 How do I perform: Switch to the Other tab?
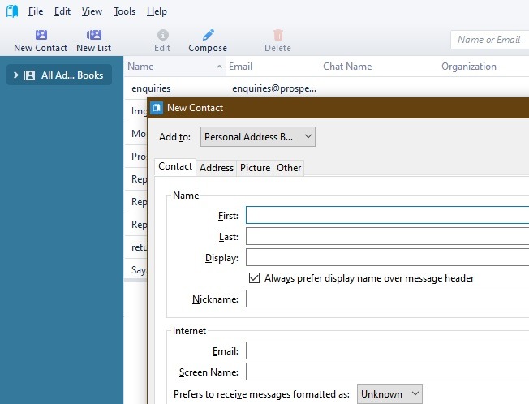(289, 168)
